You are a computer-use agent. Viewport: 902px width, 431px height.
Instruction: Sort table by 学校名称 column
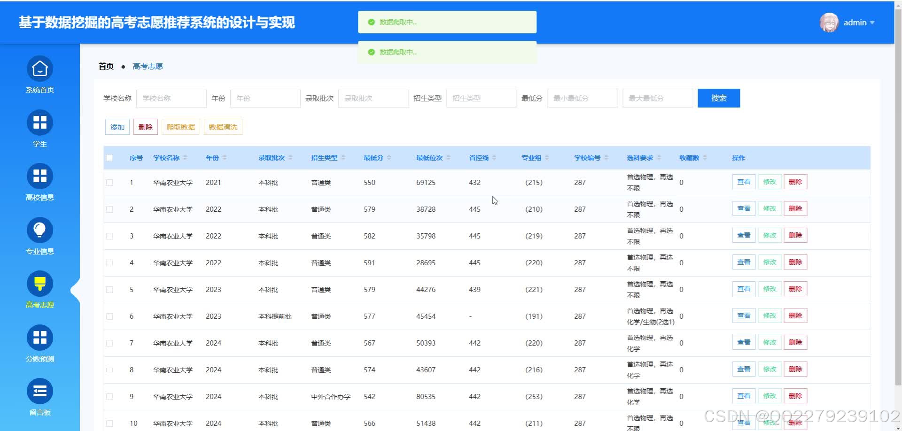(185, 158)
